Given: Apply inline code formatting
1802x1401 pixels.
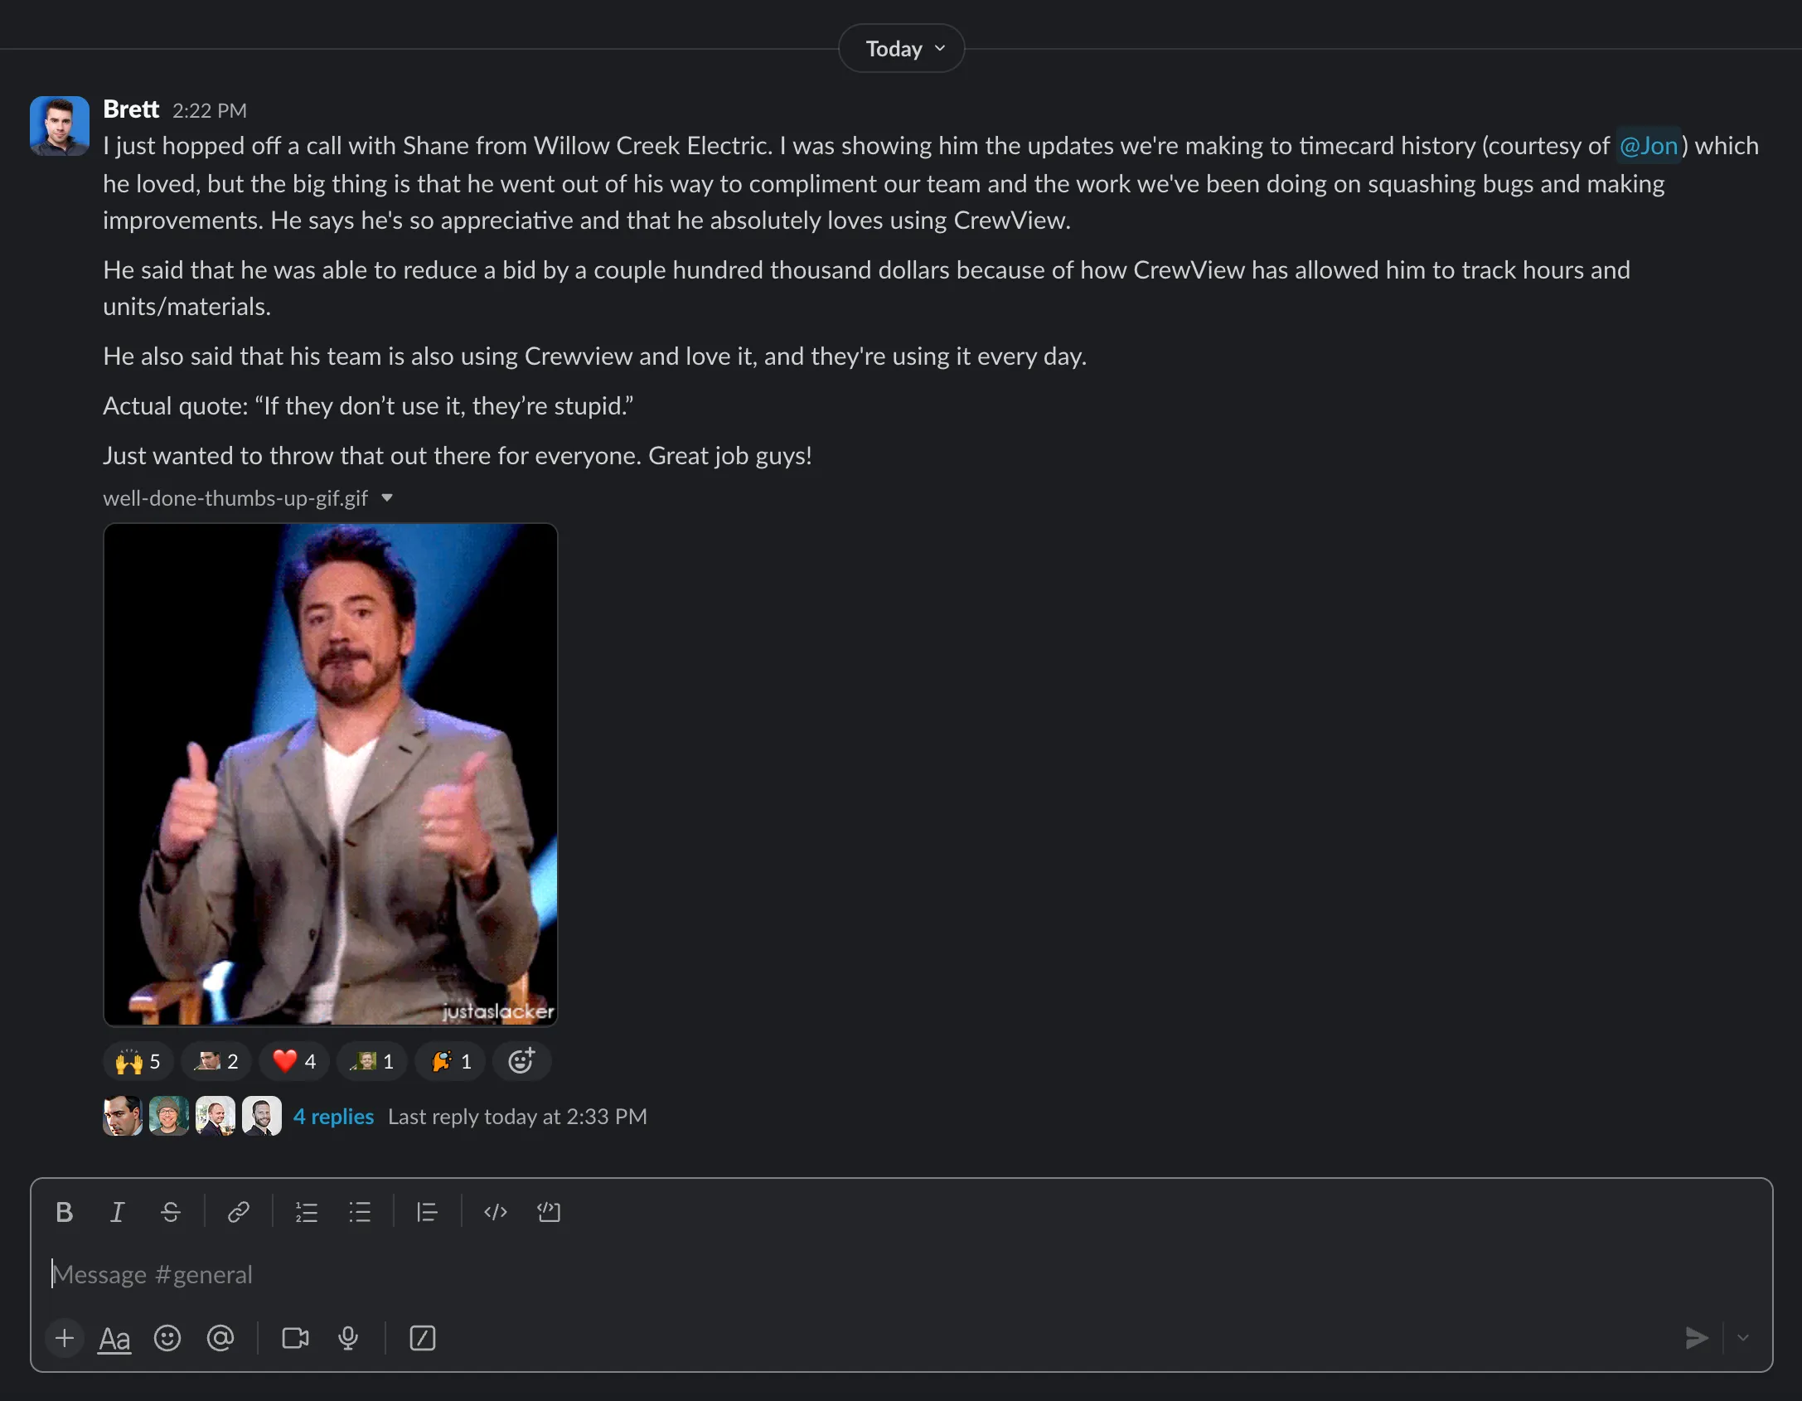Looking at the screenshot, I should point(496,1212).
